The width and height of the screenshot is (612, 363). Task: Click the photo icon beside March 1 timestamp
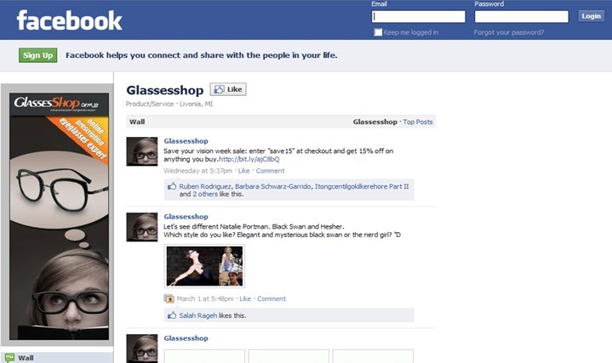pyautogui.click(x=169, y=298)
